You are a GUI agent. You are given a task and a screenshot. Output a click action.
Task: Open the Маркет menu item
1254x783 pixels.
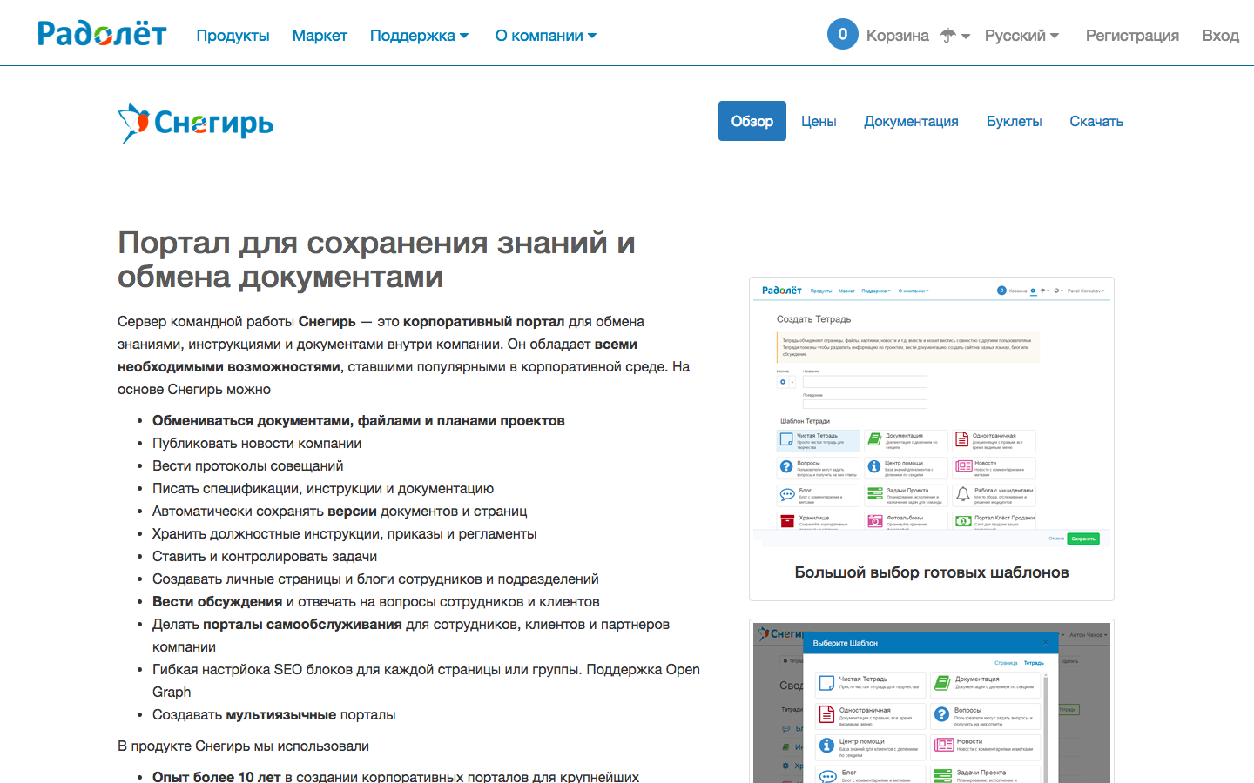coord(319,36)
